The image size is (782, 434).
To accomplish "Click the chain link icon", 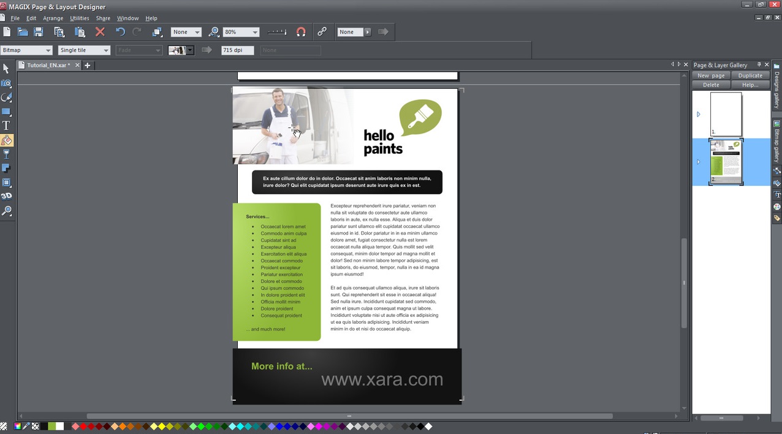I will (x=322, y=32).
